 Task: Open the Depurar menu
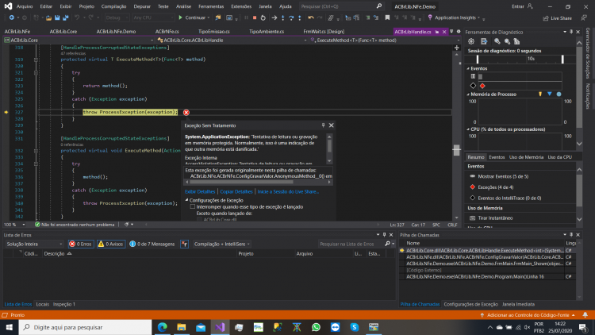click(142, 6)
